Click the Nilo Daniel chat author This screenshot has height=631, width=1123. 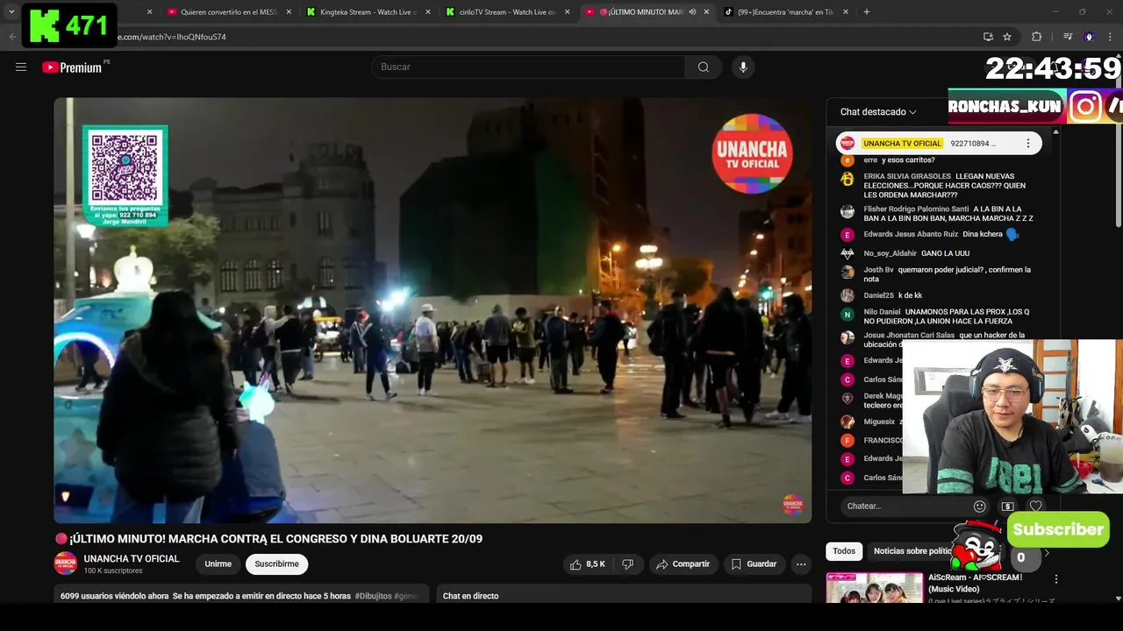coord(882,312)
